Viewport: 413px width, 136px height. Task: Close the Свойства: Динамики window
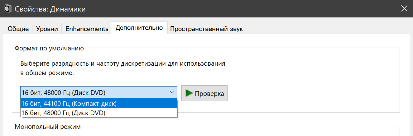pos(404,9)
